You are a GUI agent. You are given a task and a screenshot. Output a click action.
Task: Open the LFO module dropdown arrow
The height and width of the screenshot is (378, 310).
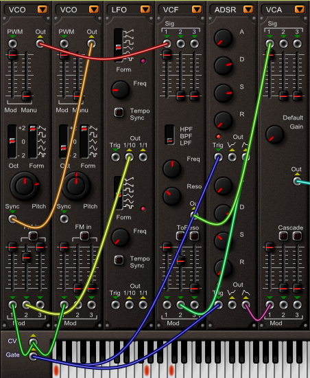pyautogui.click(x=145, y=10)
